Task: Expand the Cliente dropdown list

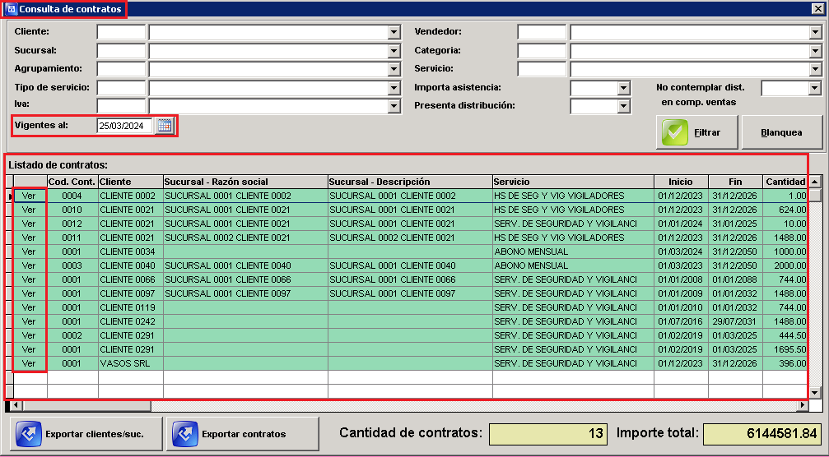Action: pos(394,33)
